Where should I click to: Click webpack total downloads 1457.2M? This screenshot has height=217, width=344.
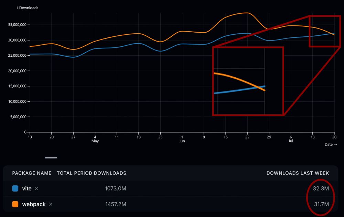[x=116, y=204]
